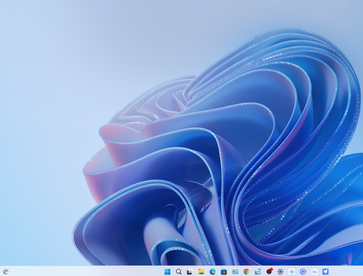Click the gray widget icon at taskbar left
The height and width of the screenshot is (276, 363).
tap(6, 271)
